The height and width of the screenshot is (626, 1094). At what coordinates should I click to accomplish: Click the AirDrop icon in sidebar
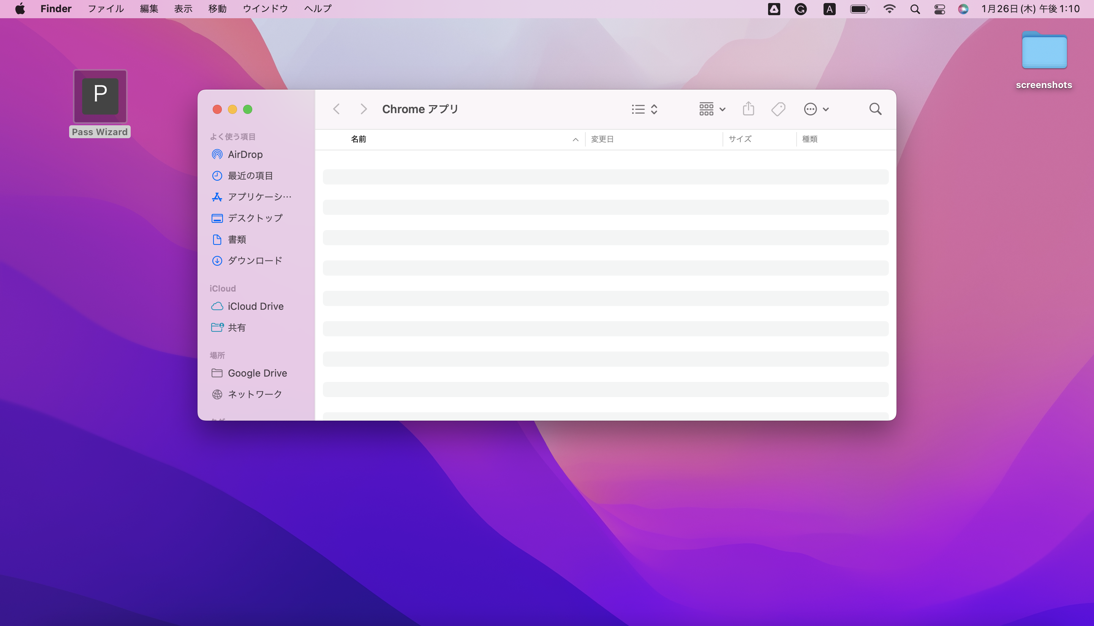pyautogui.click(x=217, y=155)
